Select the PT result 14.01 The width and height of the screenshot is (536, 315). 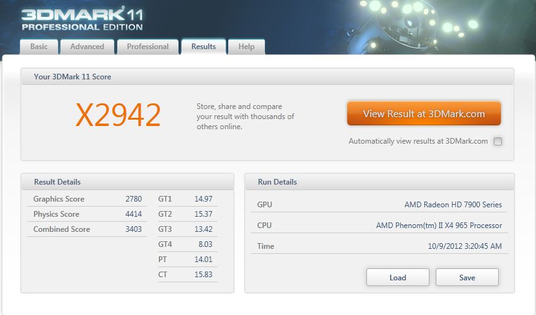pos(204,260)
